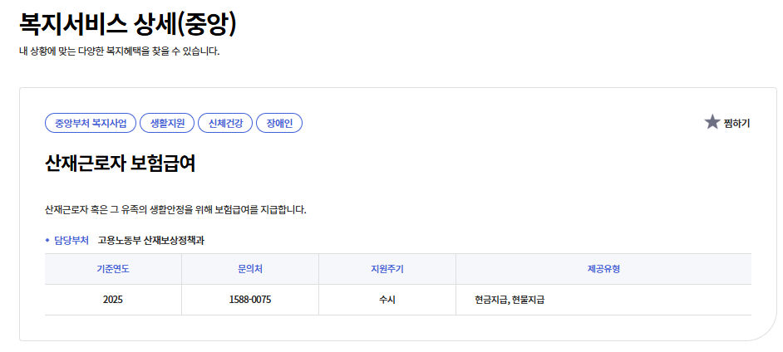
Task: Click the star icon to bookmark this service
Action: click(x=712, y=123)
